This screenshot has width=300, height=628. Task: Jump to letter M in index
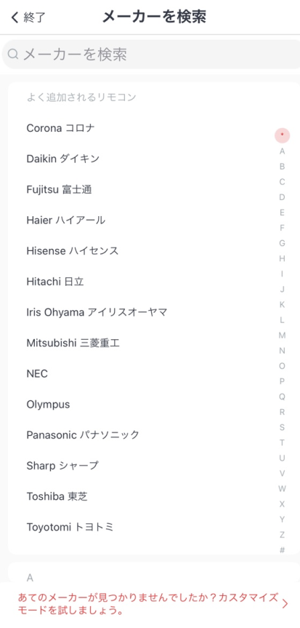point(283,335)
